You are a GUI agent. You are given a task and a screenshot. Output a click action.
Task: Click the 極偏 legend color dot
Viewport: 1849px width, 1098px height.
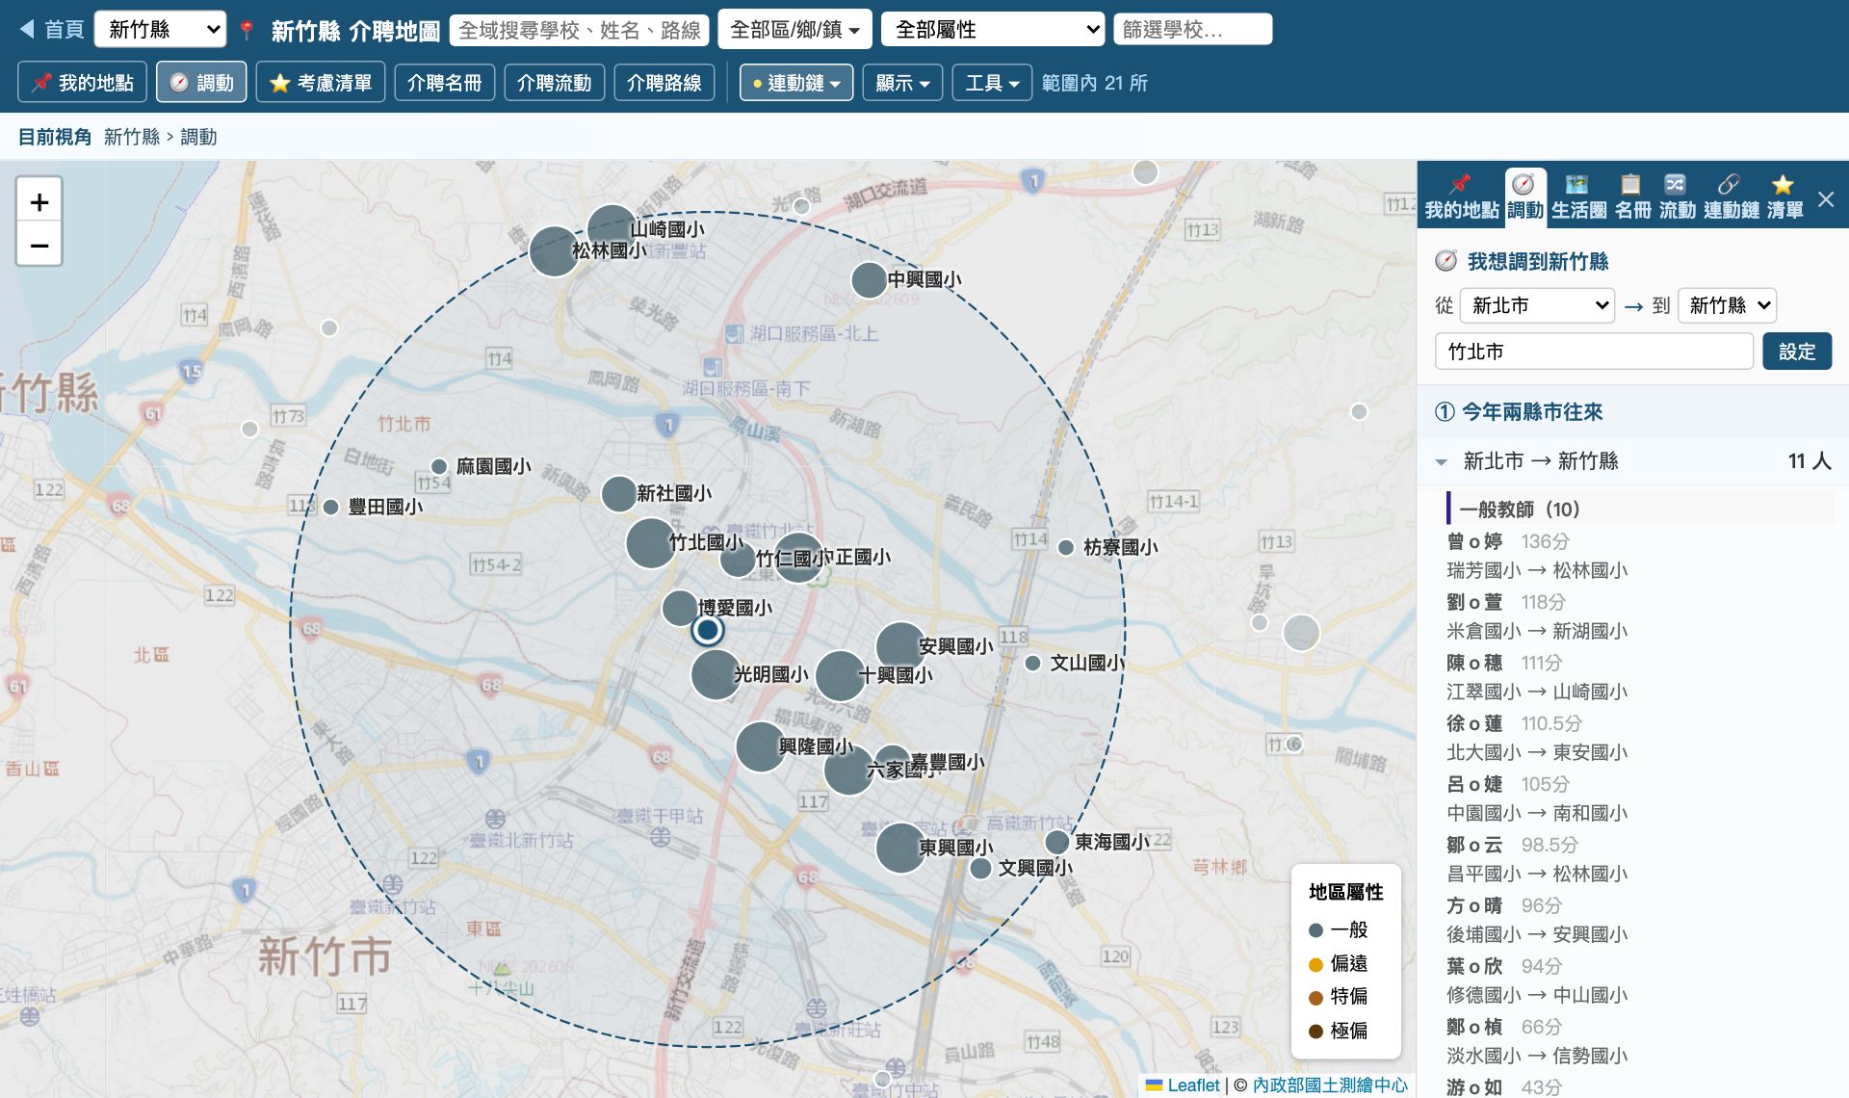point(1315,1031)
